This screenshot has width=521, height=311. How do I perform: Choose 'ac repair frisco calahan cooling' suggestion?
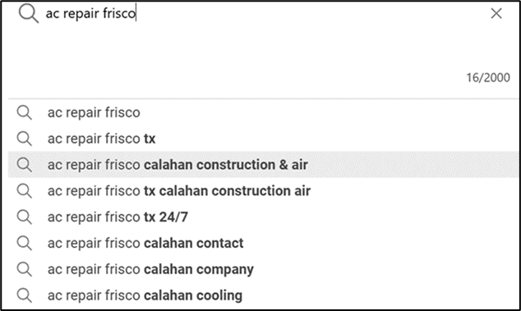click(264, 295)
